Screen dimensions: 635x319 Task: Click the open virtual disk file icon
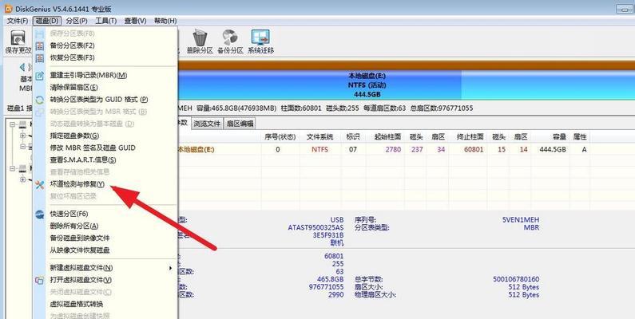click(40, 280)
